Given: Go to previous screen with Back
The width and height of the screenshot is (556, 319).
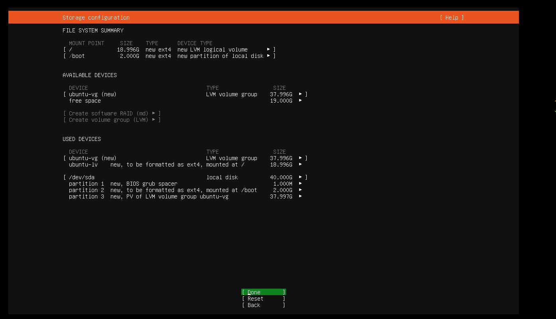Looking at the screenshot, I should [x=264, y=305].
